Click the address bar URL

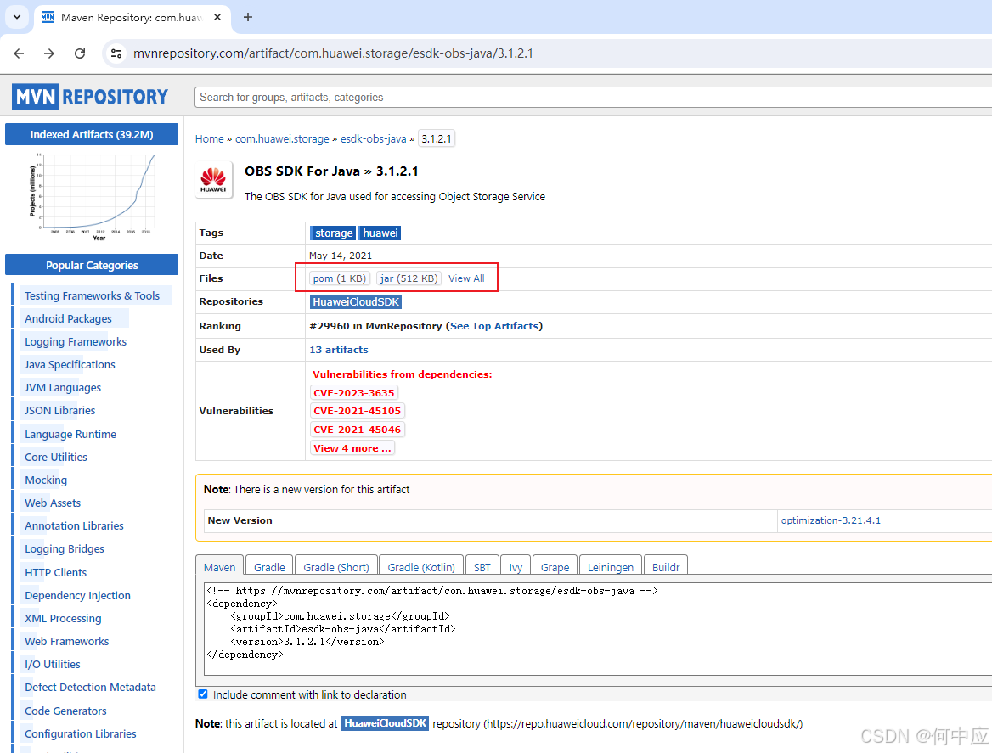[333, 53]
